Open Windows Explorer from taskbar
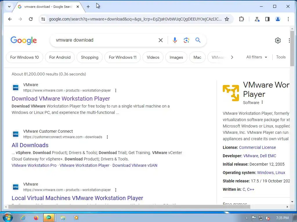Viewport: 297px width, 222px height. (x=63, y=218)
